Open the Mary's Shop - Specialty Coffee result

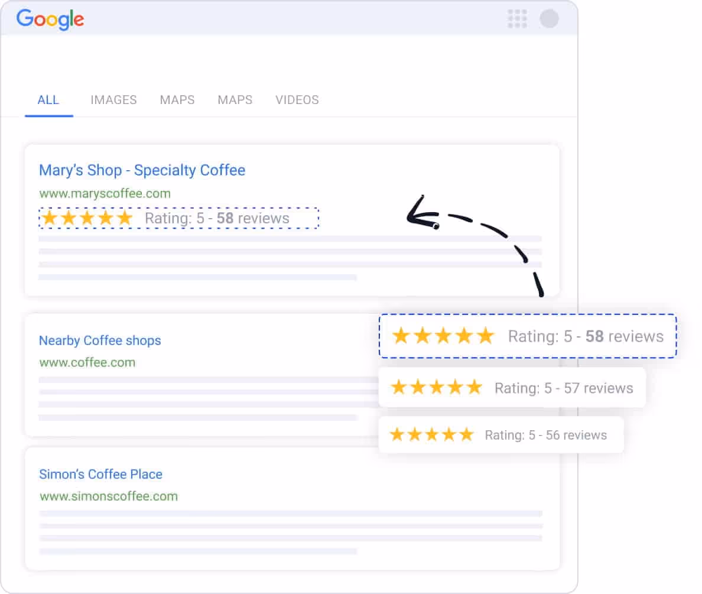point(142,170)
